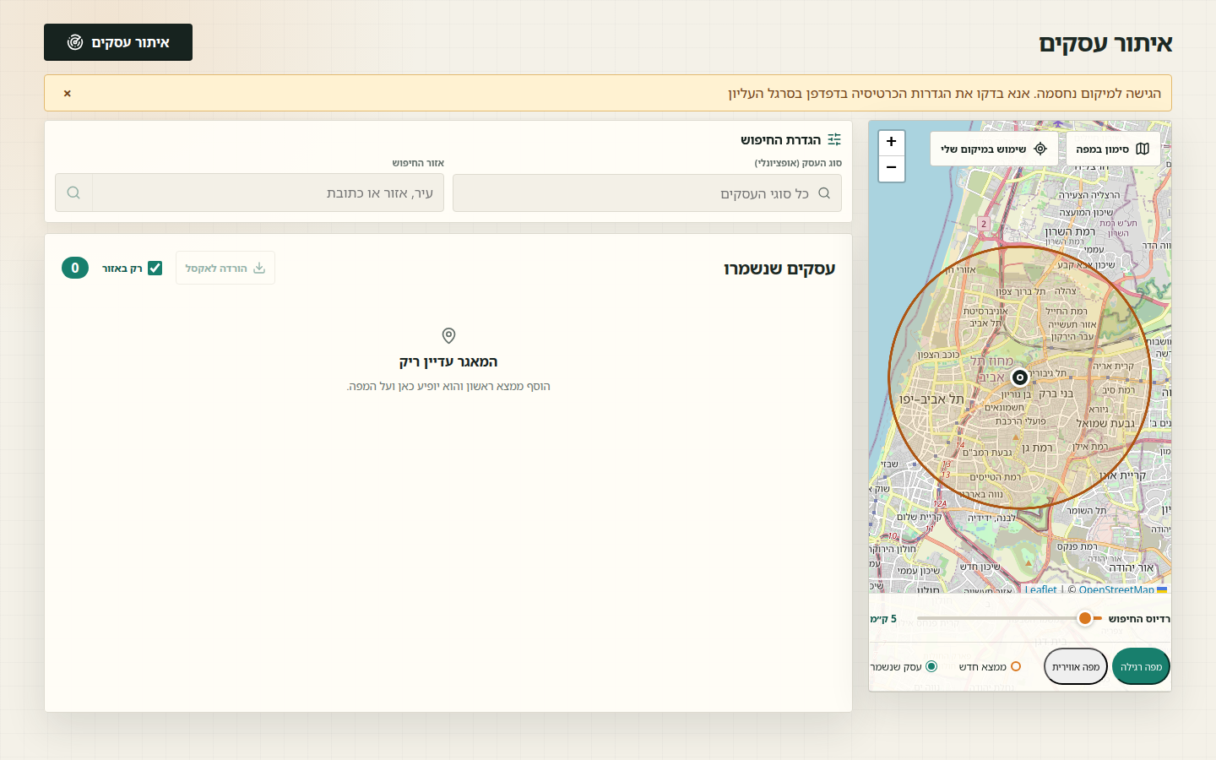Click the שימוש במיקום שלי button

coord(994,149)
